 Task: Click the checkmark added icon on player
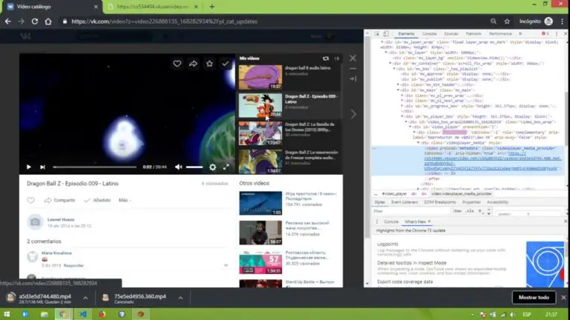pyautogui.click(x=226, y=64)
